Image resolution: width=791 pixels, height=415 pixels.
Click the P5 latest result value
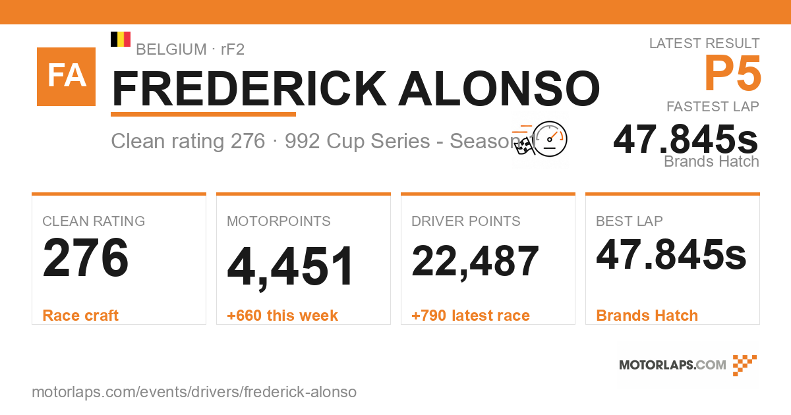tap(733, 74)
